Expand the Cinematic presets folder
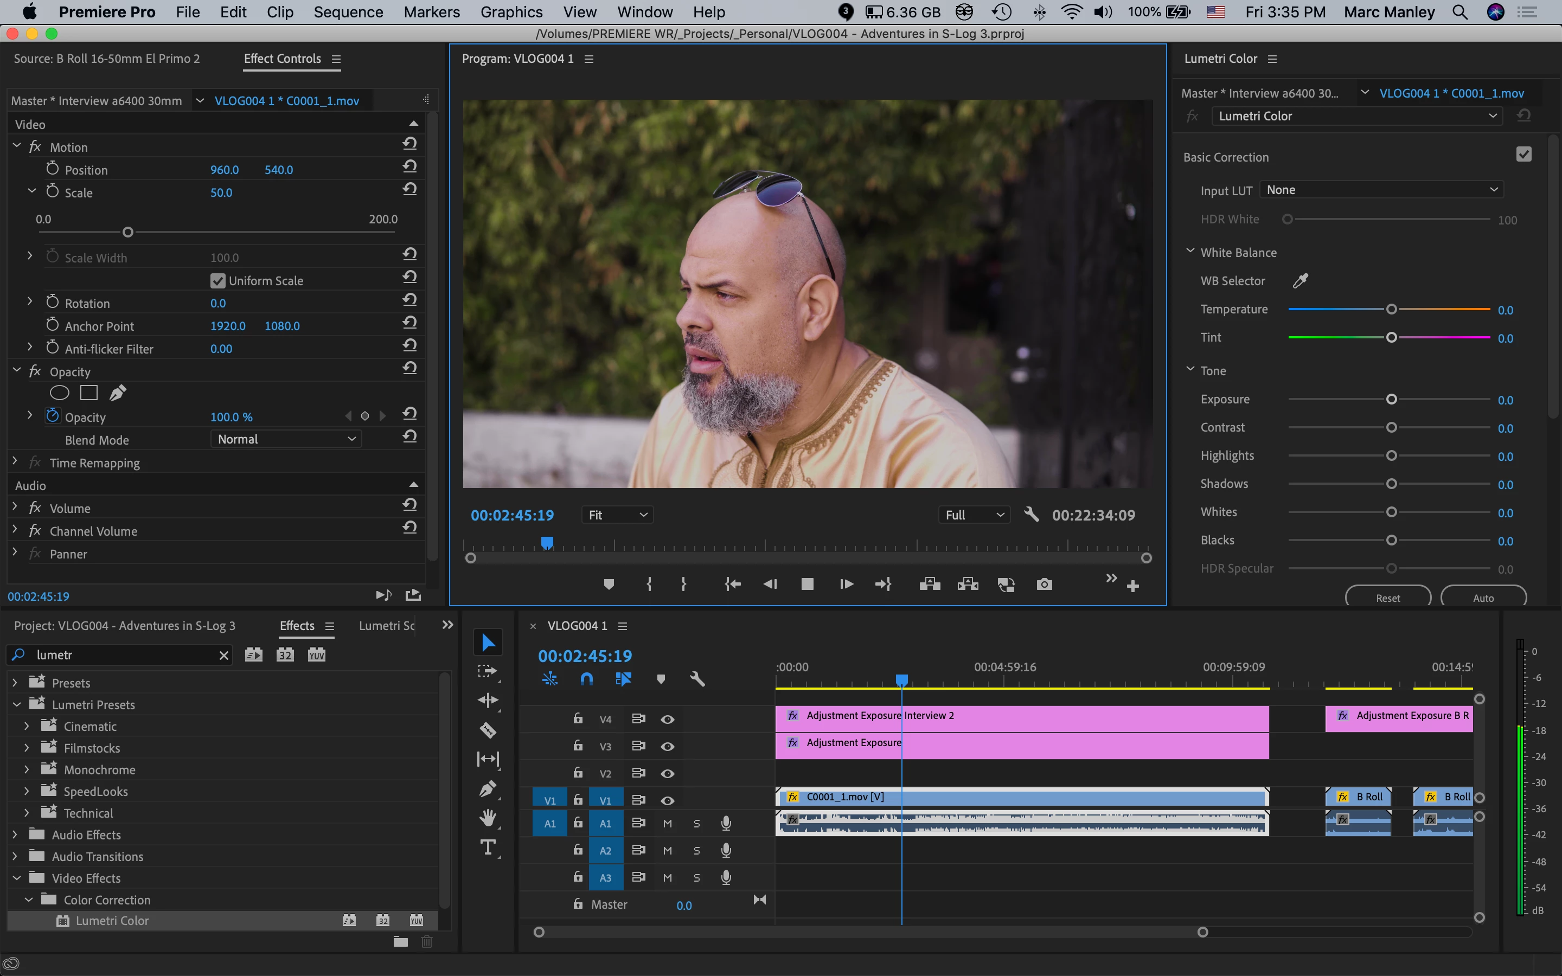The height and width of the screenshot is (976, 1562). point(27,726)
